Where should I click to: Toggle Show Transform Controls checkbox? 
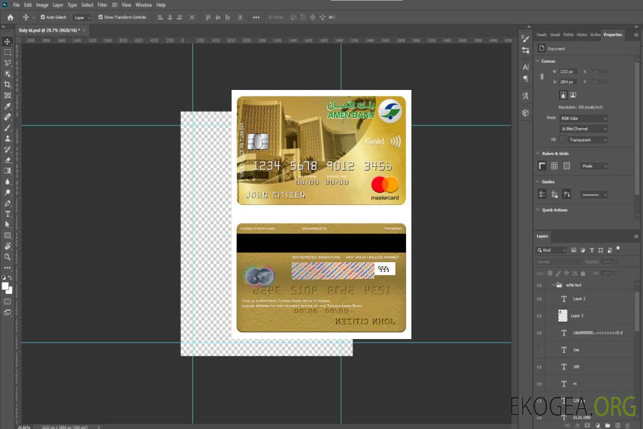[x=101, y=17]
